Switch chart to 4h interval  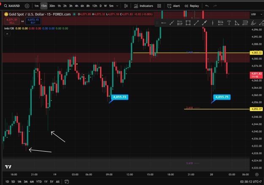click(x=76, y=6)
